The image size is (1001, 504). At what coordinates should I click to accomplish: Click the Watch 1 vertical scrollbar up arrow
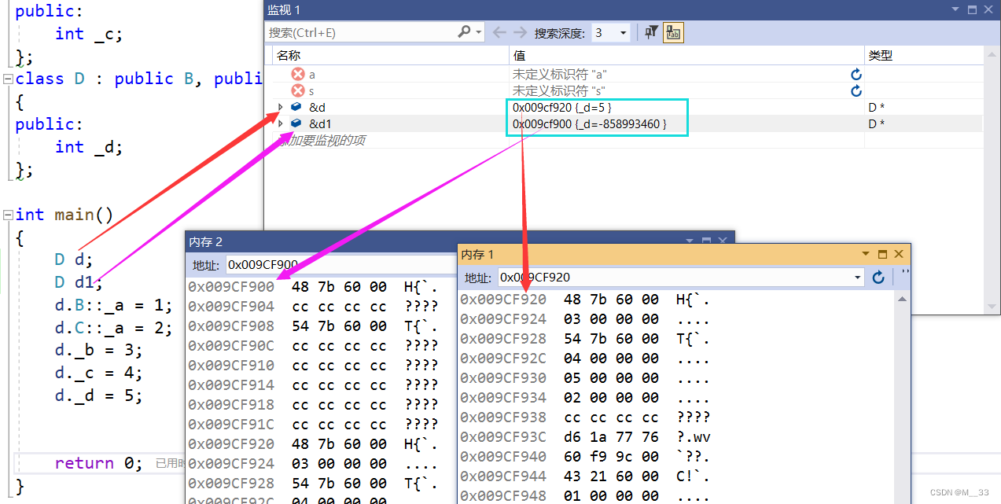[x=993, y=55]
